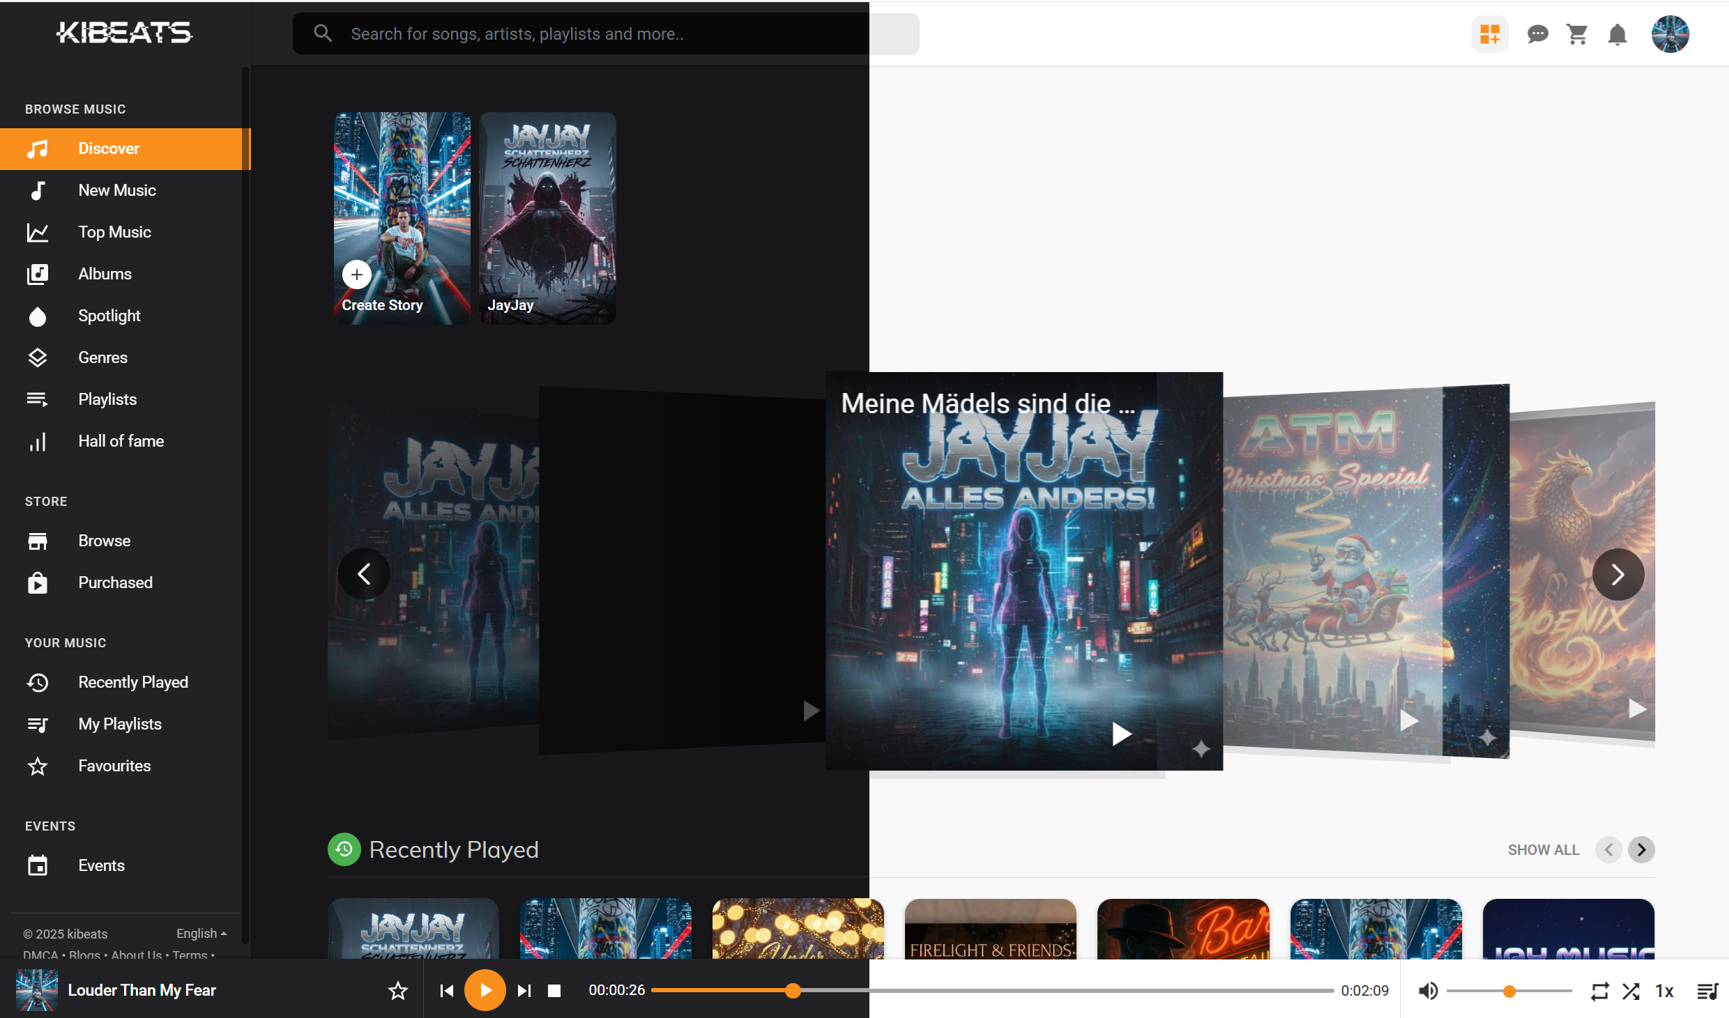Screen dimensions: 1729x1018
Task: Stop playback with the stop button
Action: 554,991
